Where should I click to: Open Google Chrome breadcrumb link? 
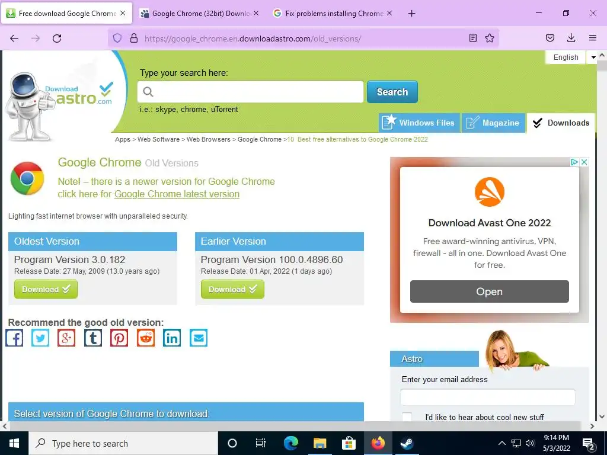(260, 139)
